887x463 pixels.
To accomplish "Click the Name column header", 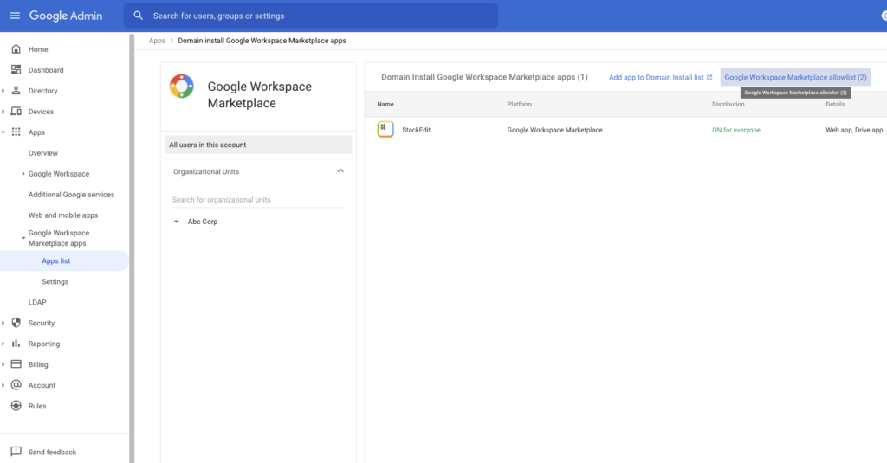I will [x=385, y=104].
